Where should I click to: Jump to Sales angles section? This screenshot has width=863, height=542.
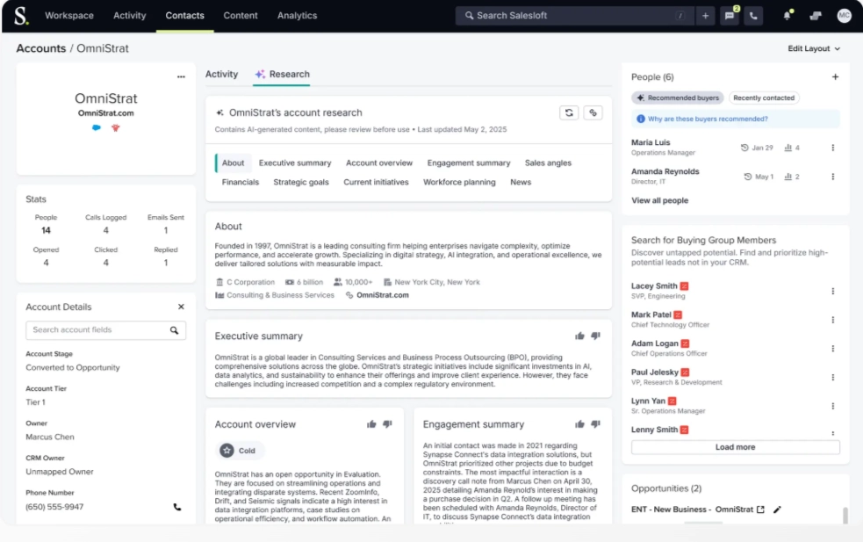point(548,163)
